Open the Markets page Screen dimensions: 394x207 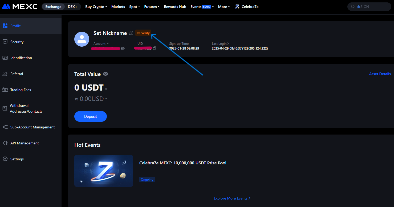tap(118, 7)
